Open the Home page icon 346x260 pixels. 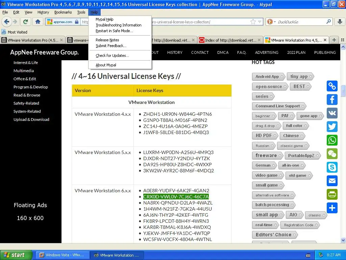[x=38, y=22]
